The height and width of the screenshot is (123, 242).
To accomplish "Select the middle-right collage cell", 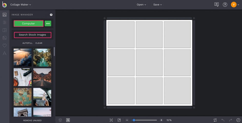I will pos(177,63).
